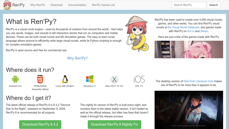The width and height of the screenshot is (229, 129).
Task: Click the Eileen mascot with snake illustration
Action: point(137,34)
